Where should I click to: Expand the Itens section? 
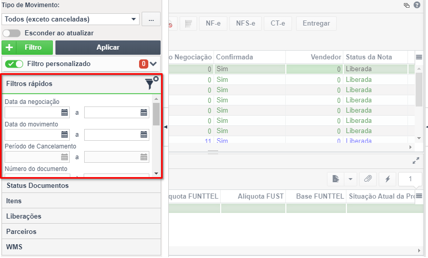pos(82,201)
